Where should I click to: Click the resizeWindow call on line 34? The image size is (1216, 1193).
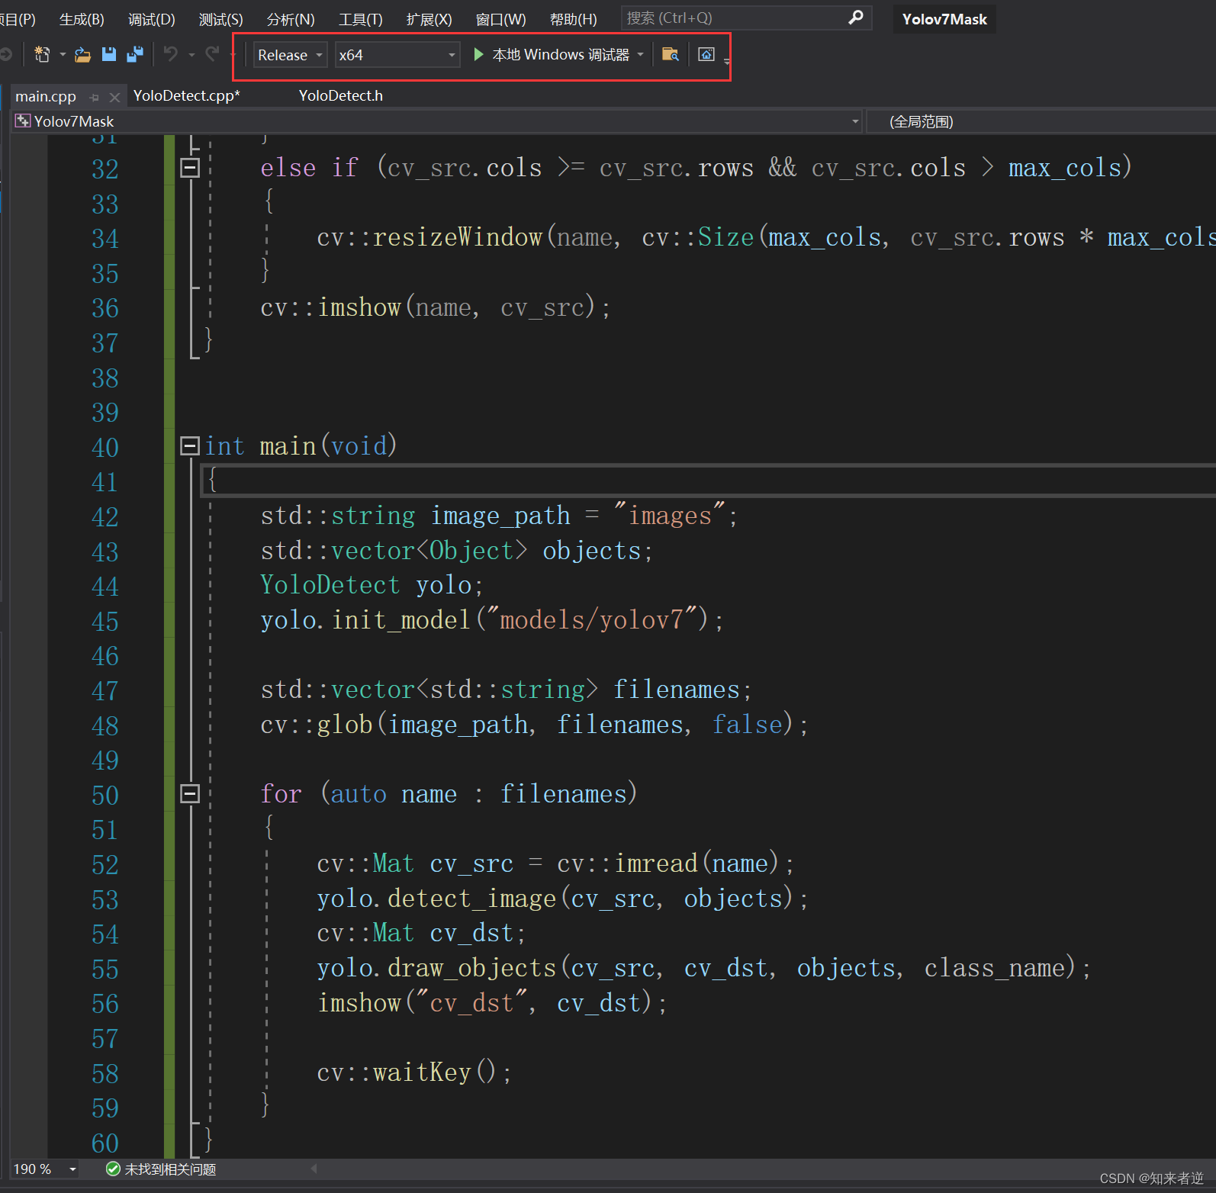(458, 237)
